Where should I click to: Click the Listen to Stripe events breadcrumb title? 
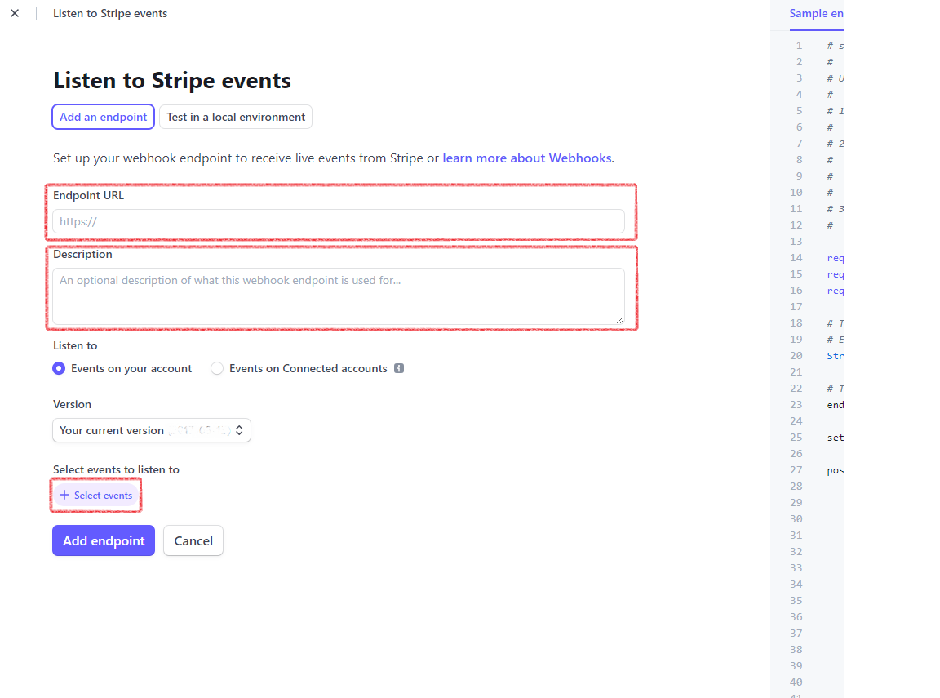pos(110,13)
